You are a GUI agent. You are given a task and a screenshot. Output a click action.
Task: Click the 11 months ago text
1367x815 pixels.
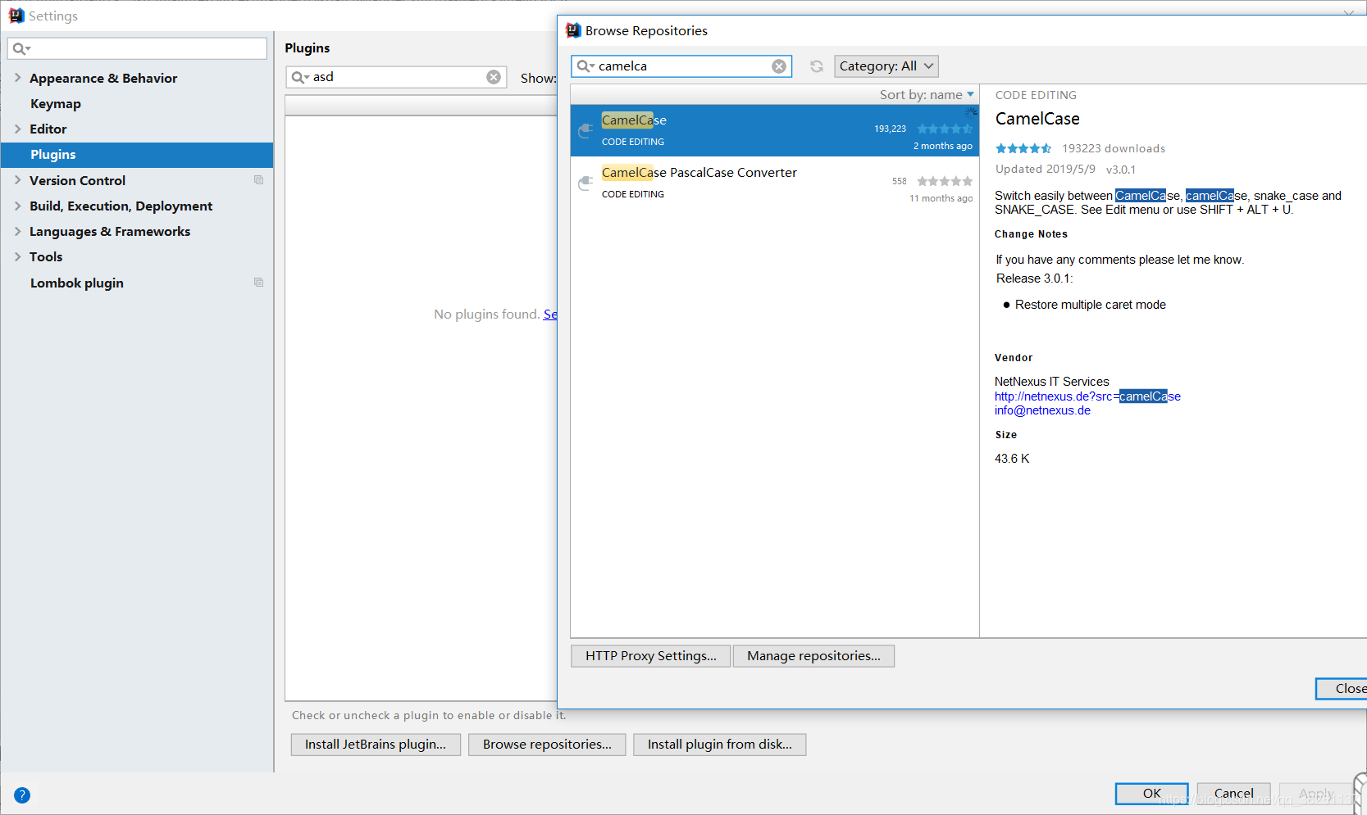941,198
